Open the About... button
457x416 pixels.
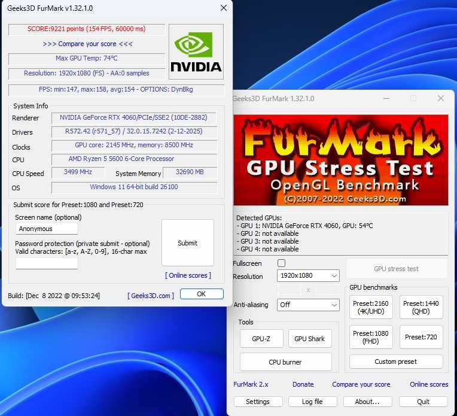(x=367, y=402)
